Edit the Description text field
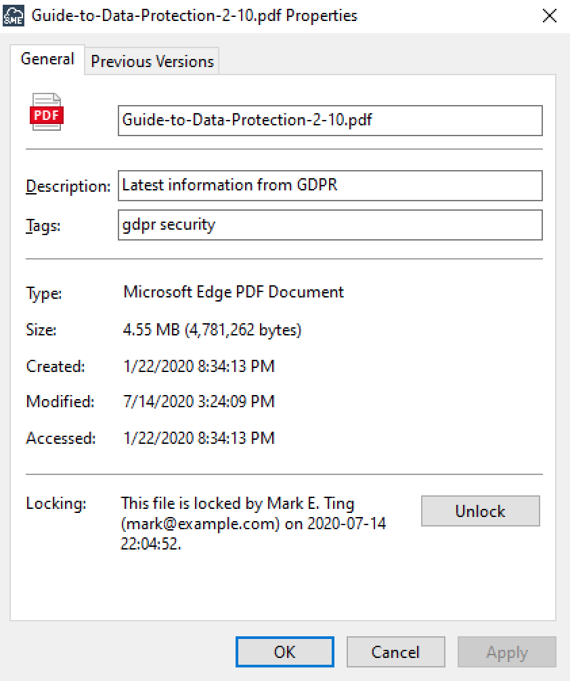Screen dimensions: 570x681 click(330, 186)
